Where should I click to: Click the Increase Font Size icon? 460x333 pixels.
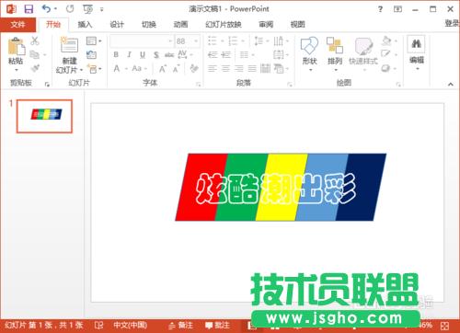click(x=163, y=69)
